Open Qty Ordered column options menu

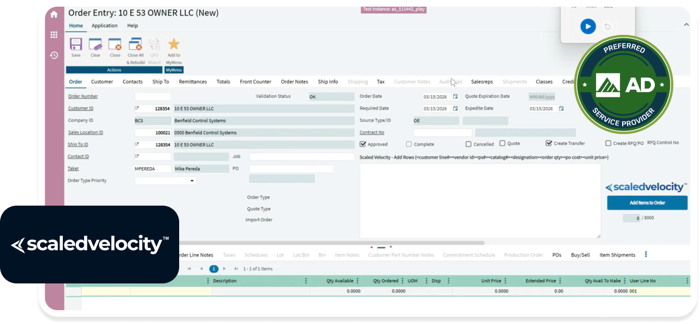pyautogui.click(x=402, y=281)
